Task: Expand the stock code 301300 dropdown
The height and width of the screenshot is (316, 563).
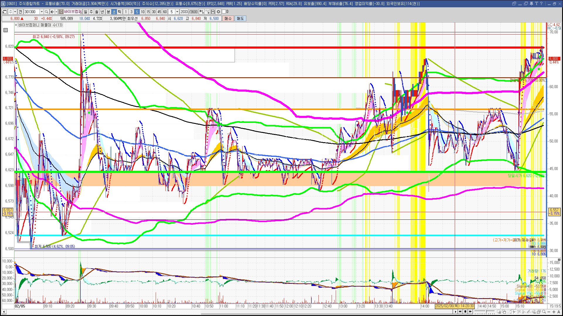Action: pyautogui.click(x=42, y=12)
